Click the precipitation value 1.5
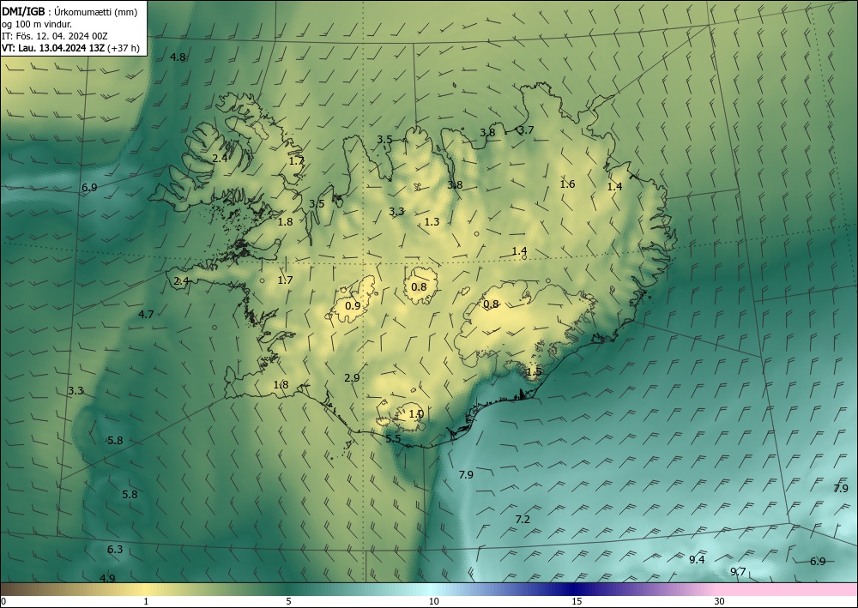Image resolution: width=858 pixels, height=608 pixels. pos(534,372)
